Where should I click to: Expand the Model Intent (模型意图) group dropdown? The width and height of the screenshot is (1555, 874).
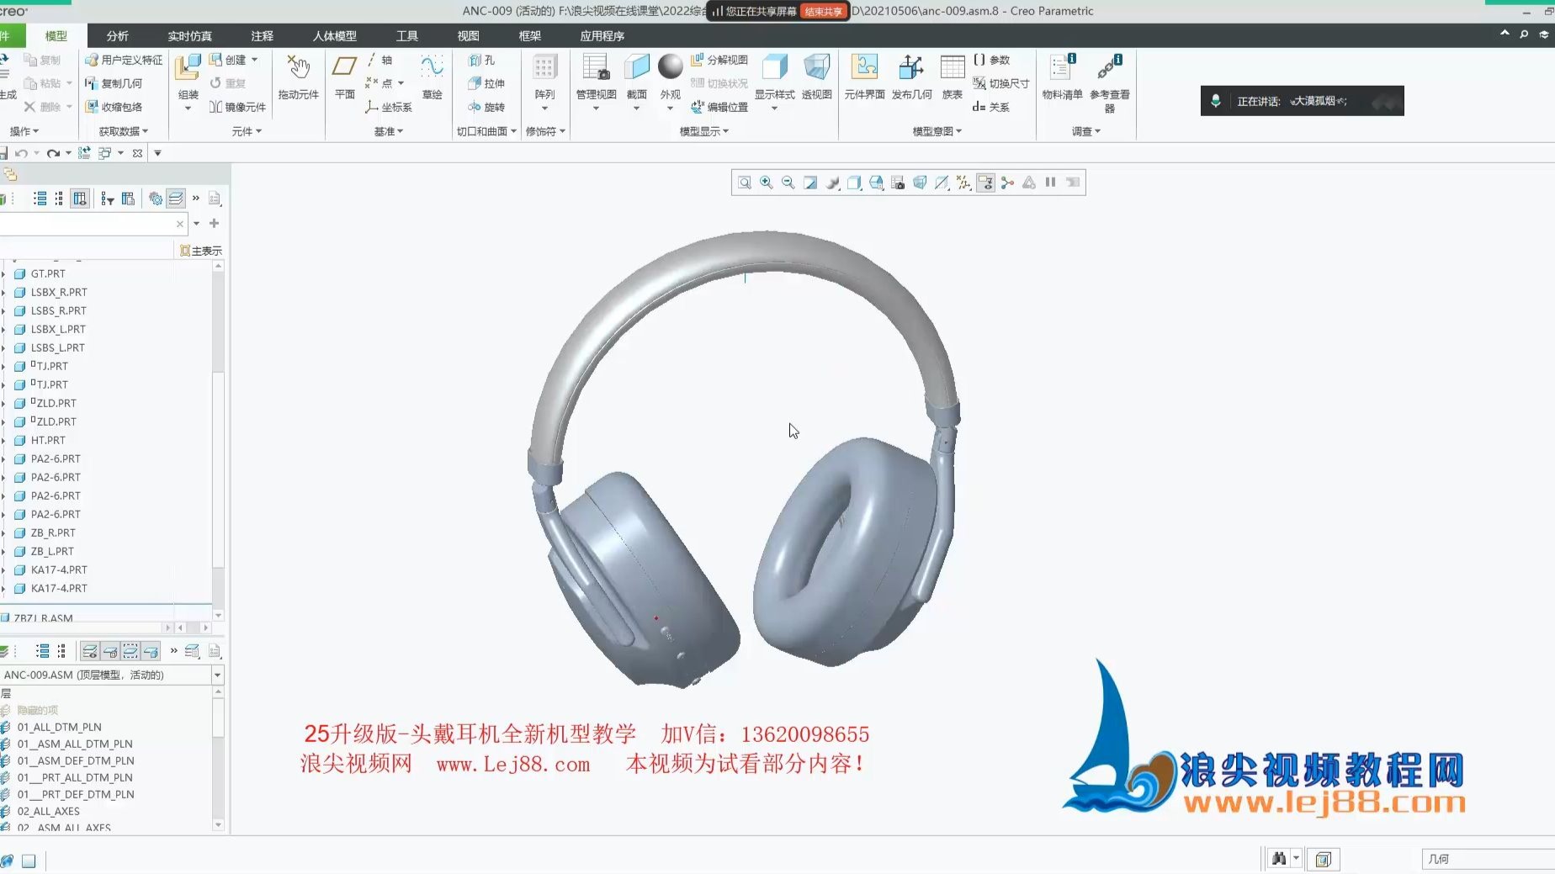[x=937, y=131]
